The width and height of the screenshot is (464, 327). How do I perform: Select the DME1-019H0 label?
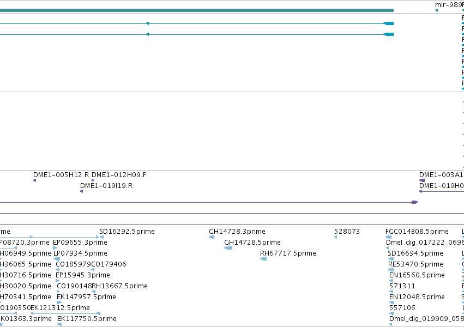point(442,186)
